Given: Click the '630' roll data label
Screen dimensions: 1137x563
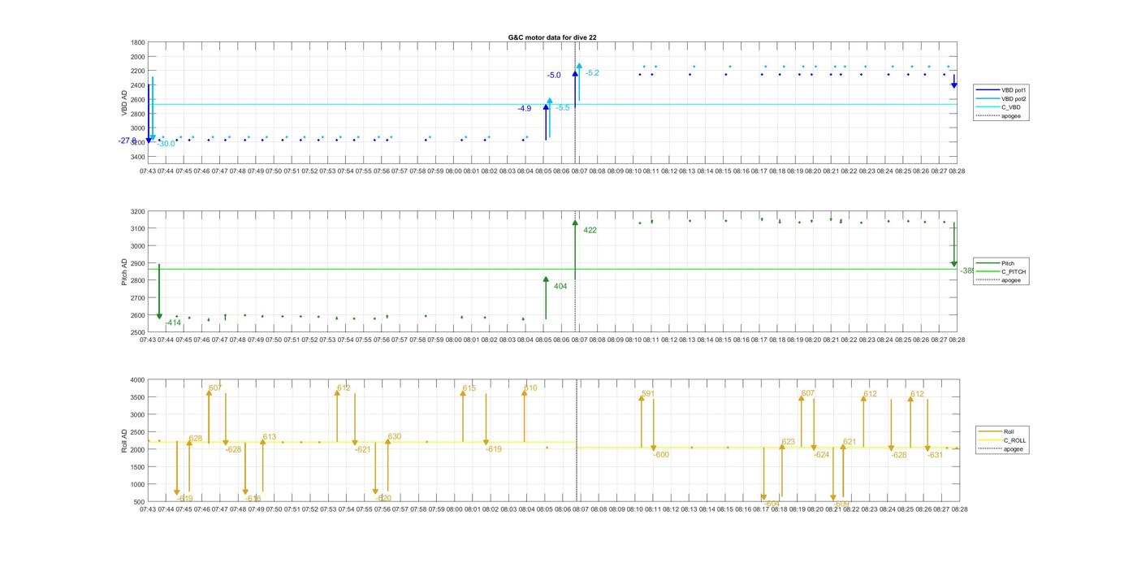Looking at the screenshot, I should pos(395,437).
